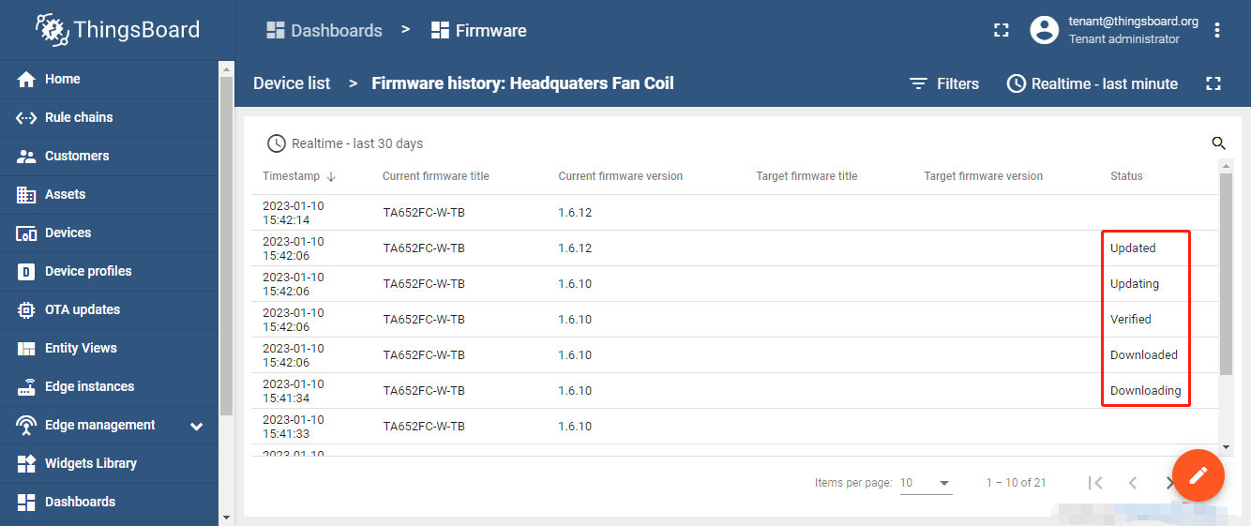Open the three-dot user menu
Viewport: 1251px width, 526px height.
point(1217,30)
